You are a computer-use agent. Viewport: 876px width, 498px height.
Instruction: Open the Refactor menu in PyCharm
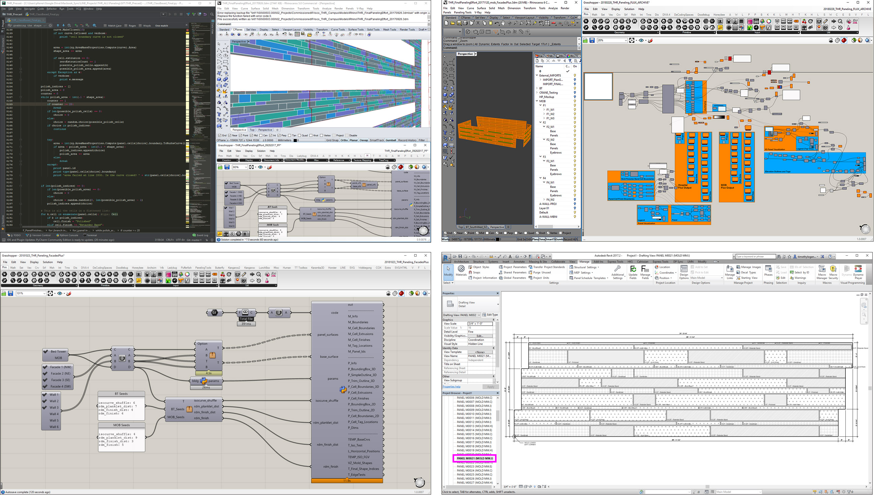point(52,9)
